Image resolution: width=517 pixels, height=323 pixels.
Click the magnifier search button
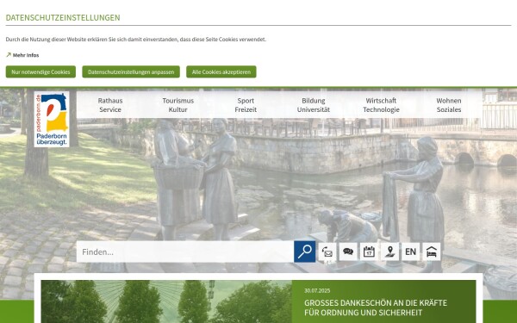coord(304,252)
